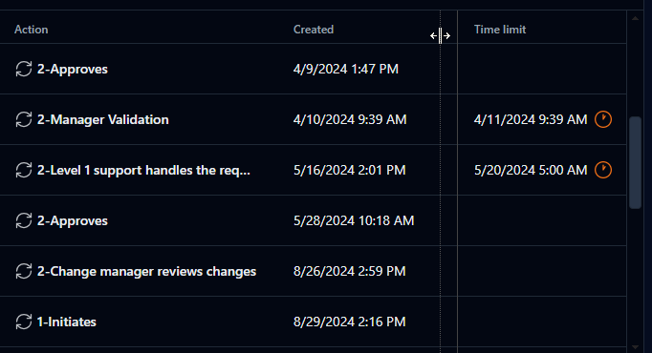This screenshot has height=353, width=652.
Task: Sort by the Created column header
Action: [314, 30]
